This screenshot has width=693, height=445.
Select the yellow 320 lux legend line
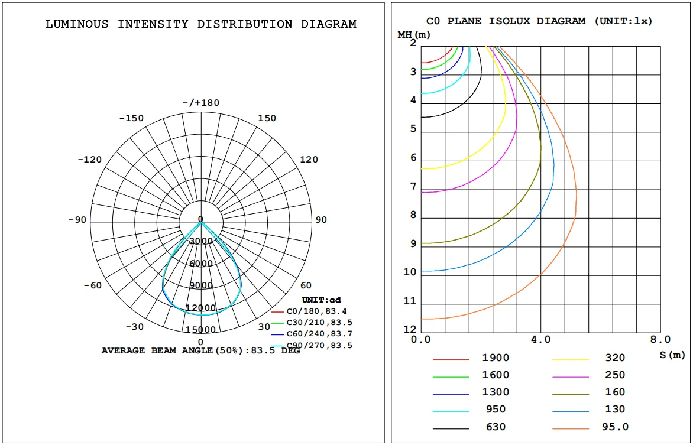[571, 359]
